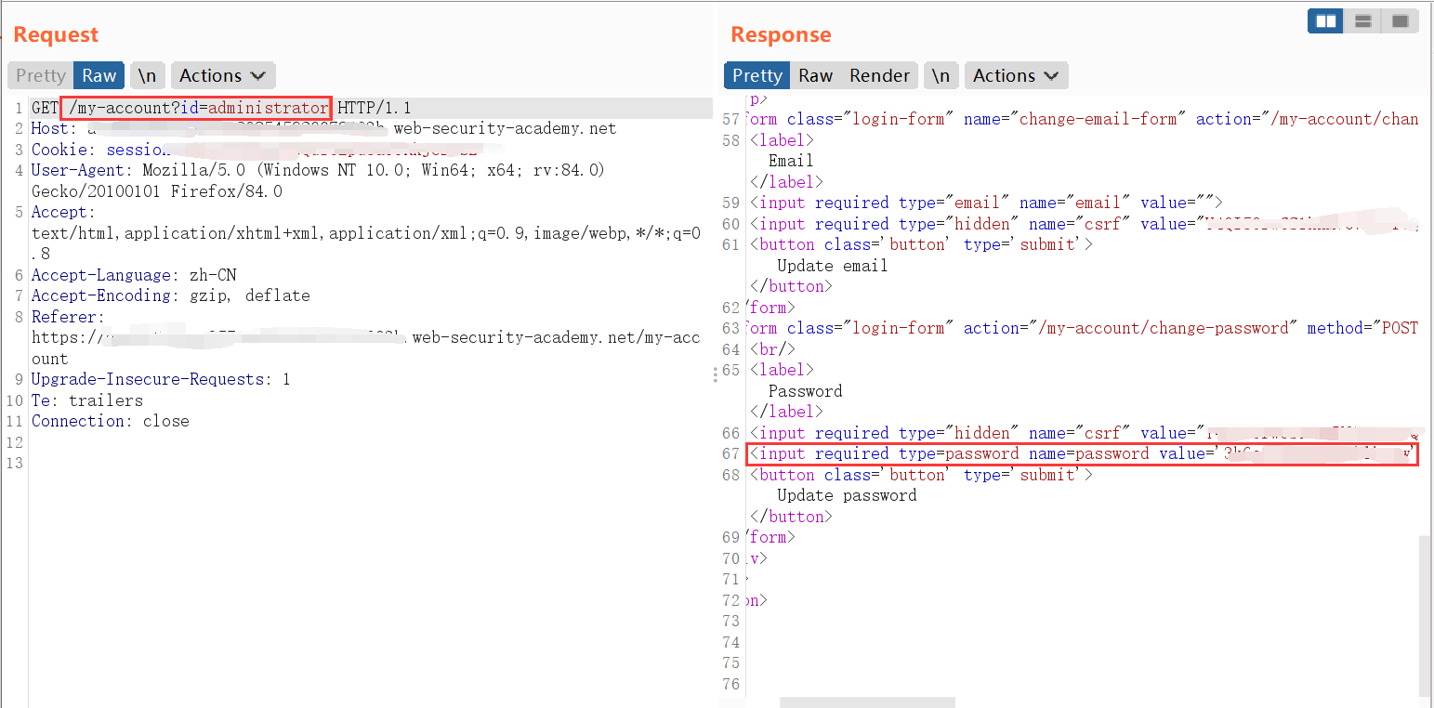The width and height of the screenshot is (1434, 708).
Task: Click the Response vertical scrollbar
Action: pos(1425,613)
